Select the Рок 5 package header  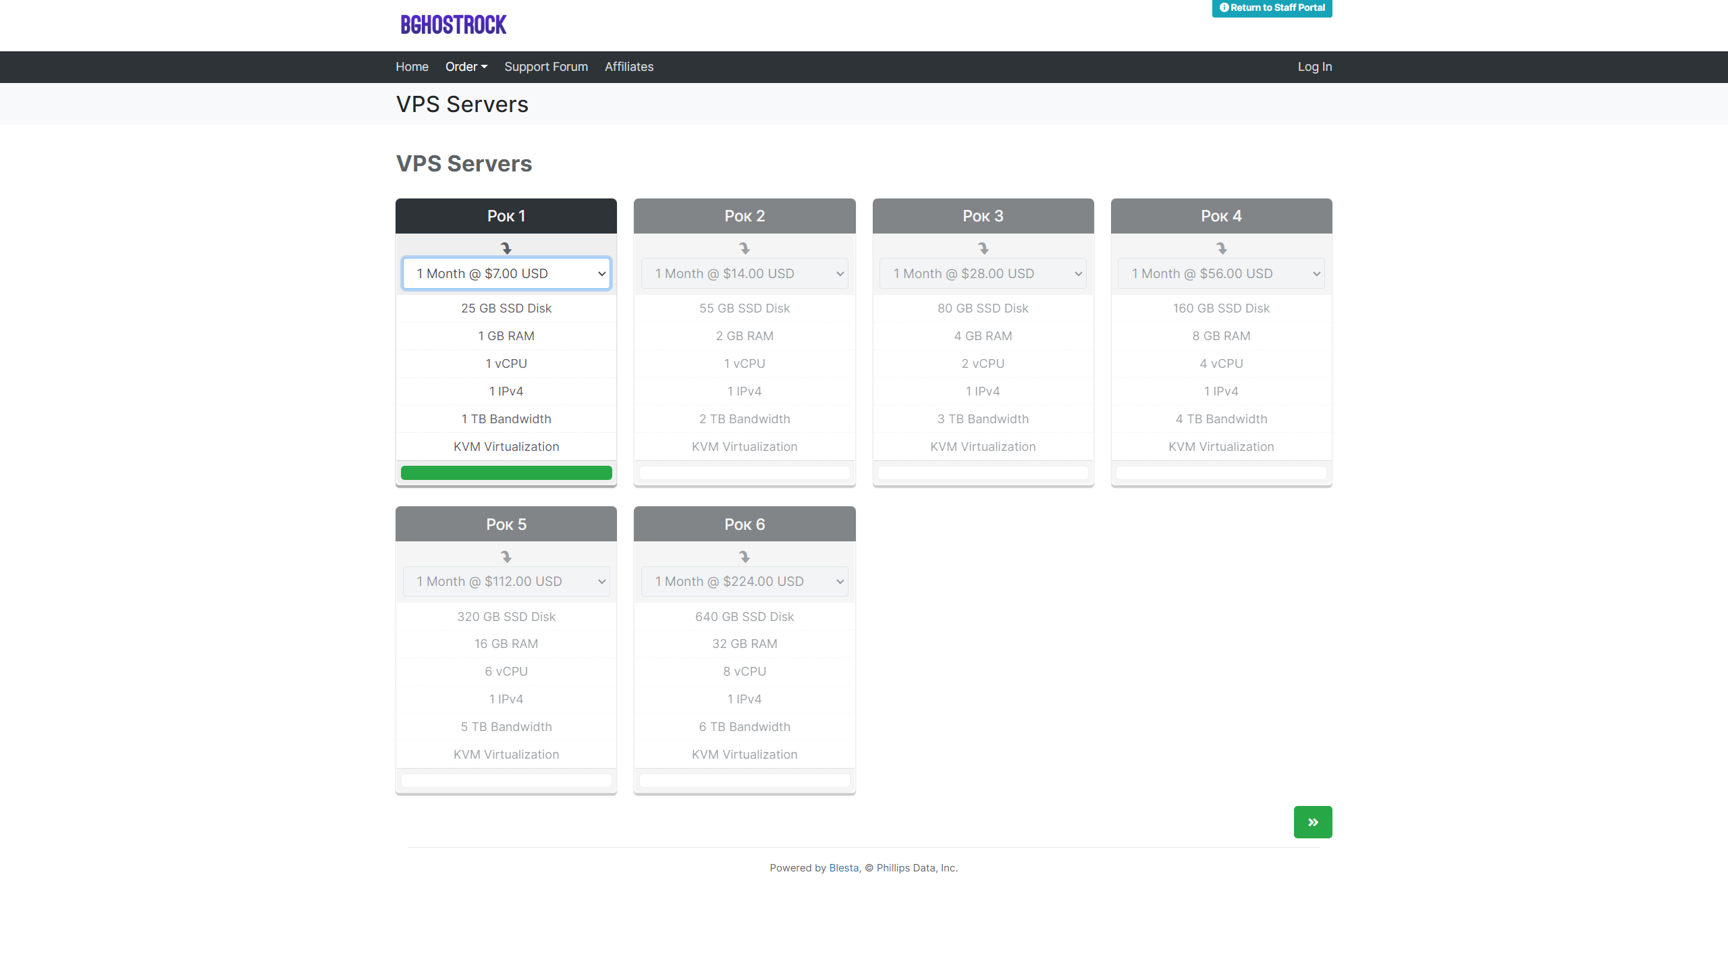pyautogui.click(x=506, y=524)
